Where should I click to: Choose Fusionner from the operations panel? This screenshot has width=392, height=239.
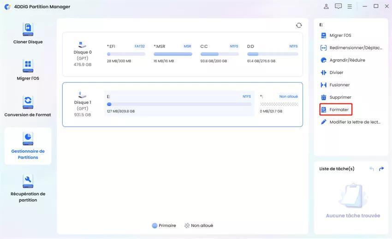click(x=339, y=85)
